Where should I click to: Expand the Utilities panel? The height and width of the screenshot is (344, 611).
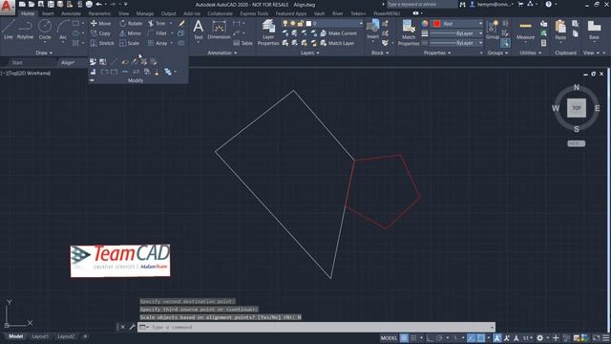click(x=531, y=53)
